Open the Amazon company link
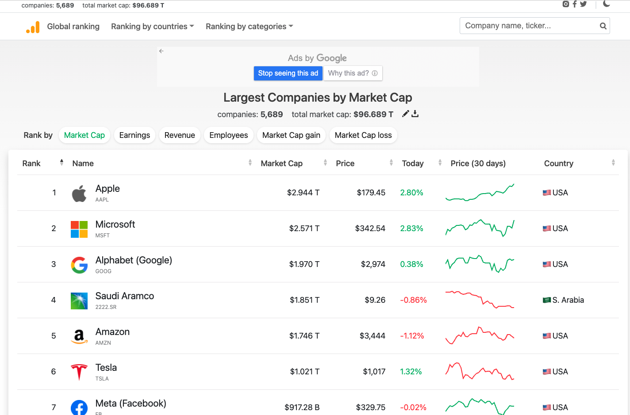 [112, 332]
